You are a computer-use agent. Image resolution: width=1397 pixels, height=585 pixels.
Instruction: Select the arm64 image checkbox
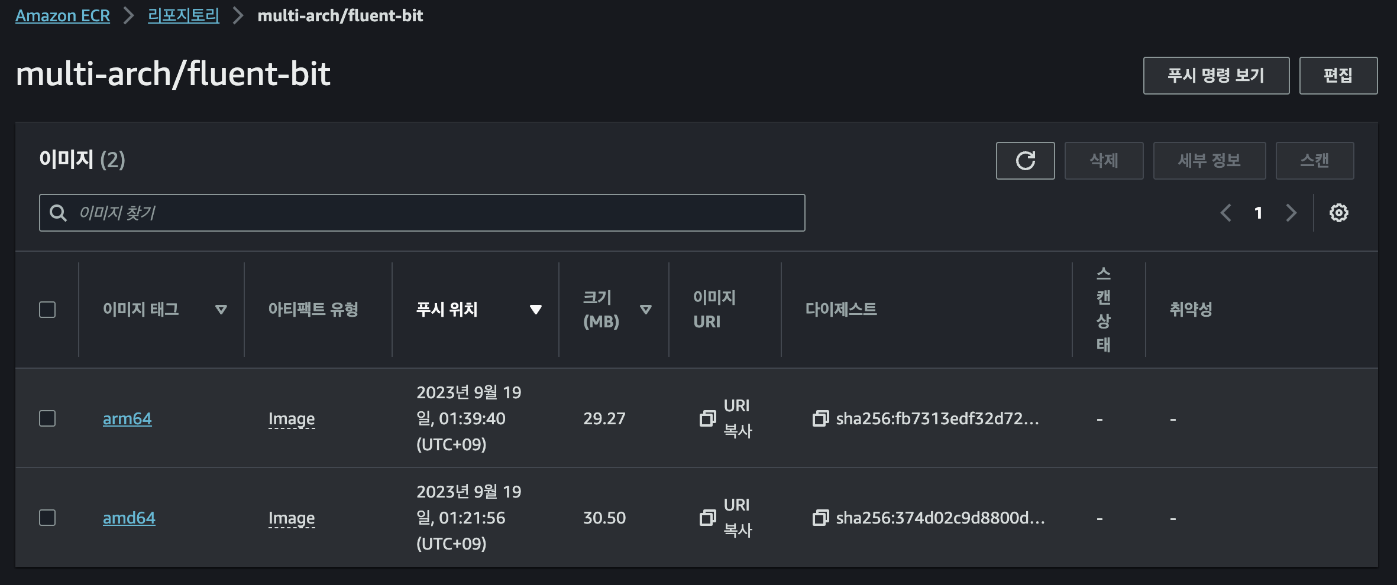point(47,418)
